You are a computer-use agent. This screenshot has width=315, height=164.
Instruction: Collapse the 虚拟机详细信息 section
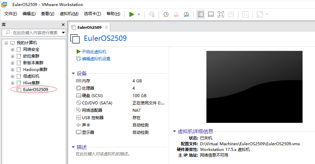[174, 132]
